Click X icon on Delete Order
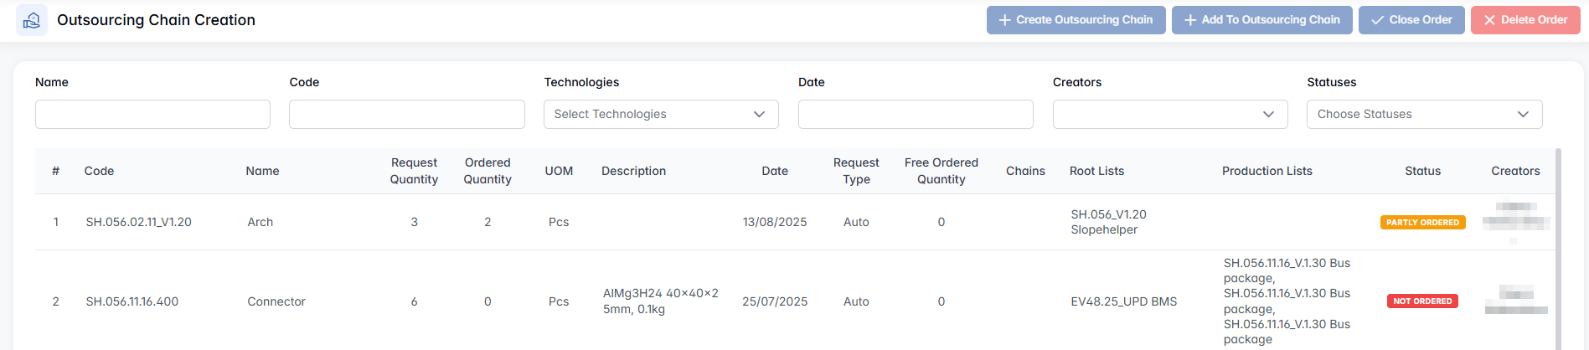The width and height of the screenshot is (1589, 350). 1489,20
